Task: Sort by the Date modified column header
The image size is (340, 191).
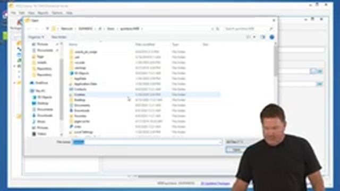Action: [145, 45]
